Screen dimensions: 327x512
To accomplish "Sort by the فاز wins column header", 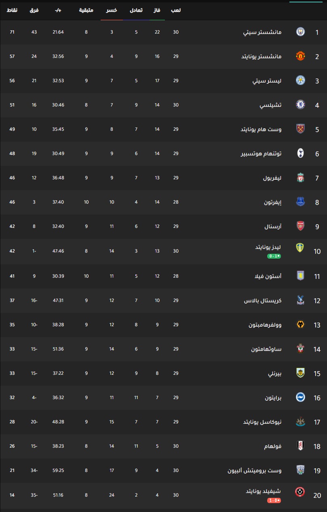I will point(157,10).
